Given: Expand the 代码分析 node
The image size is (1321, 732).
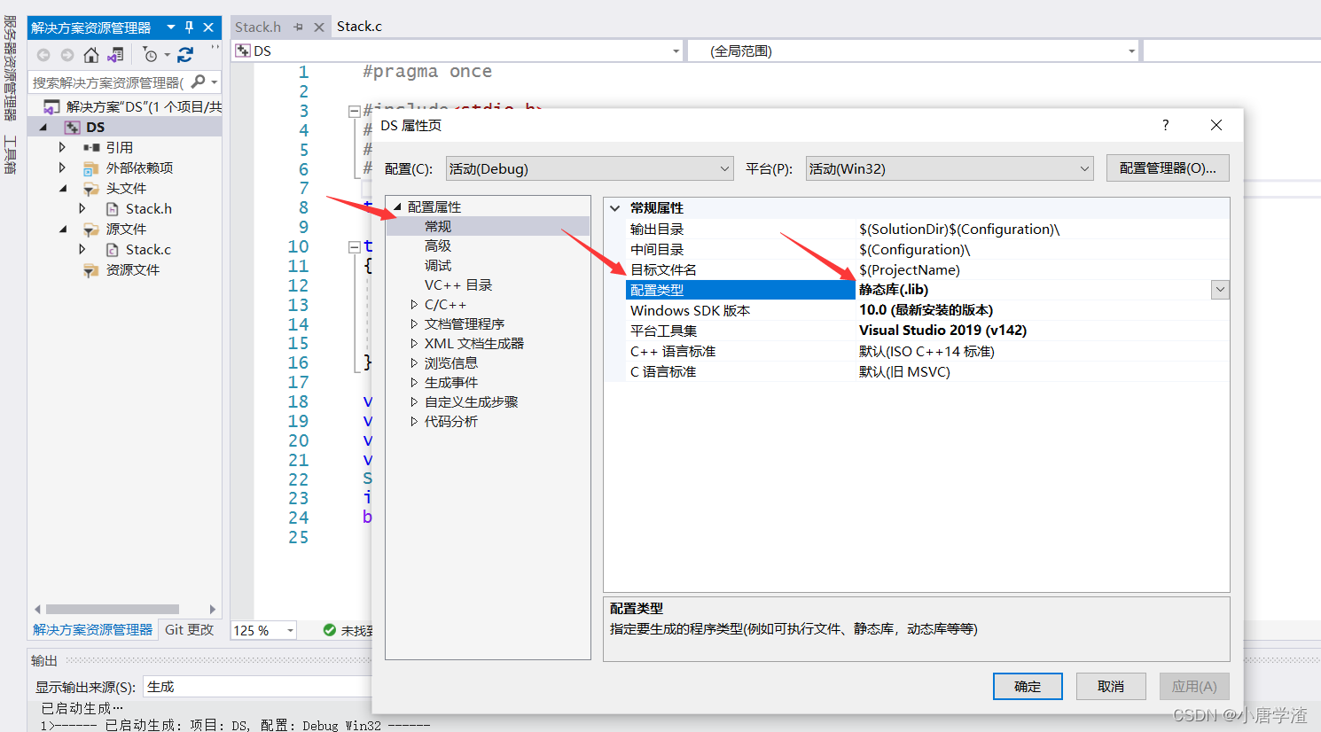Looking at the screenshot, I should pos(414,421).
